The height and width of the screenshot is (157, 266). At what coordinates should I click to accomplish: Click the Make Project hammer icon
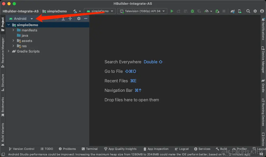(75, 11)
